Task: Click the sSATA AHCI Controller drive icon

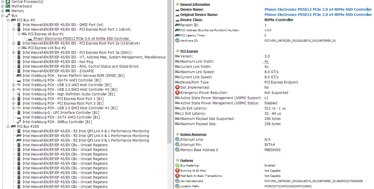Action: click(x=19, y=80)
